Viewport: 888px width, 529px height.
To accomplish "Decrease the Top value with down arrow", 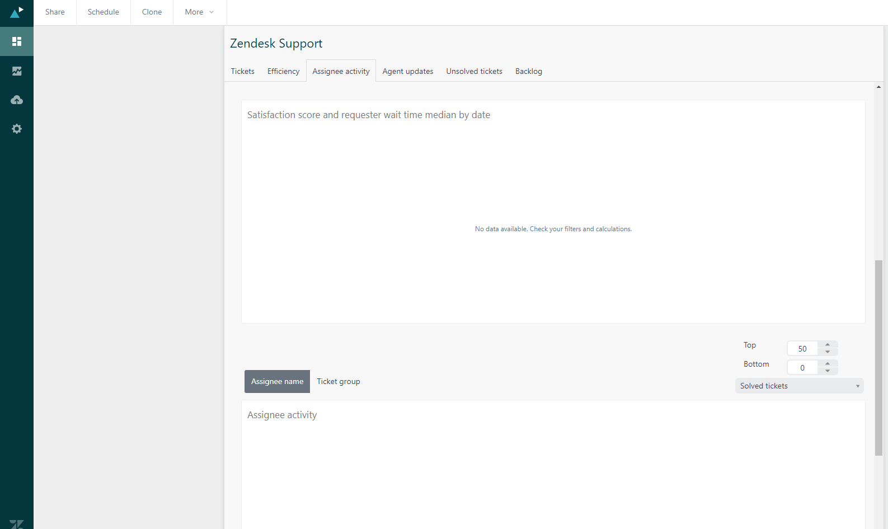I will click(x=828, y=352).
